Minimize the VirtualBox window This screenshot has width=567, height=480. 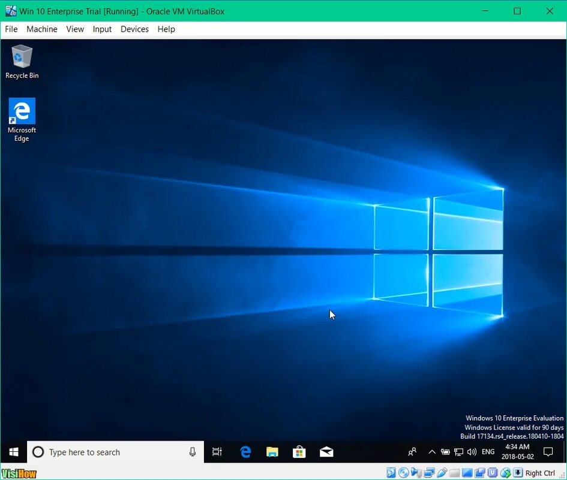(485, 11)
